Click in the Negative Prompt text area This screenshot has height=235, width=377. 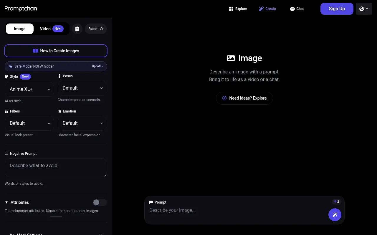pyautogui.click(x=56, y=168)
